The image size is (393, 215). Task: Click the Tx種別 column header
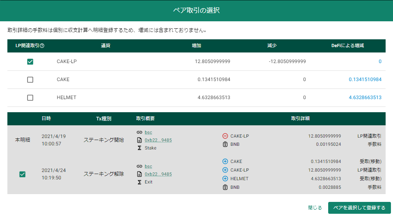coord(104,119)
